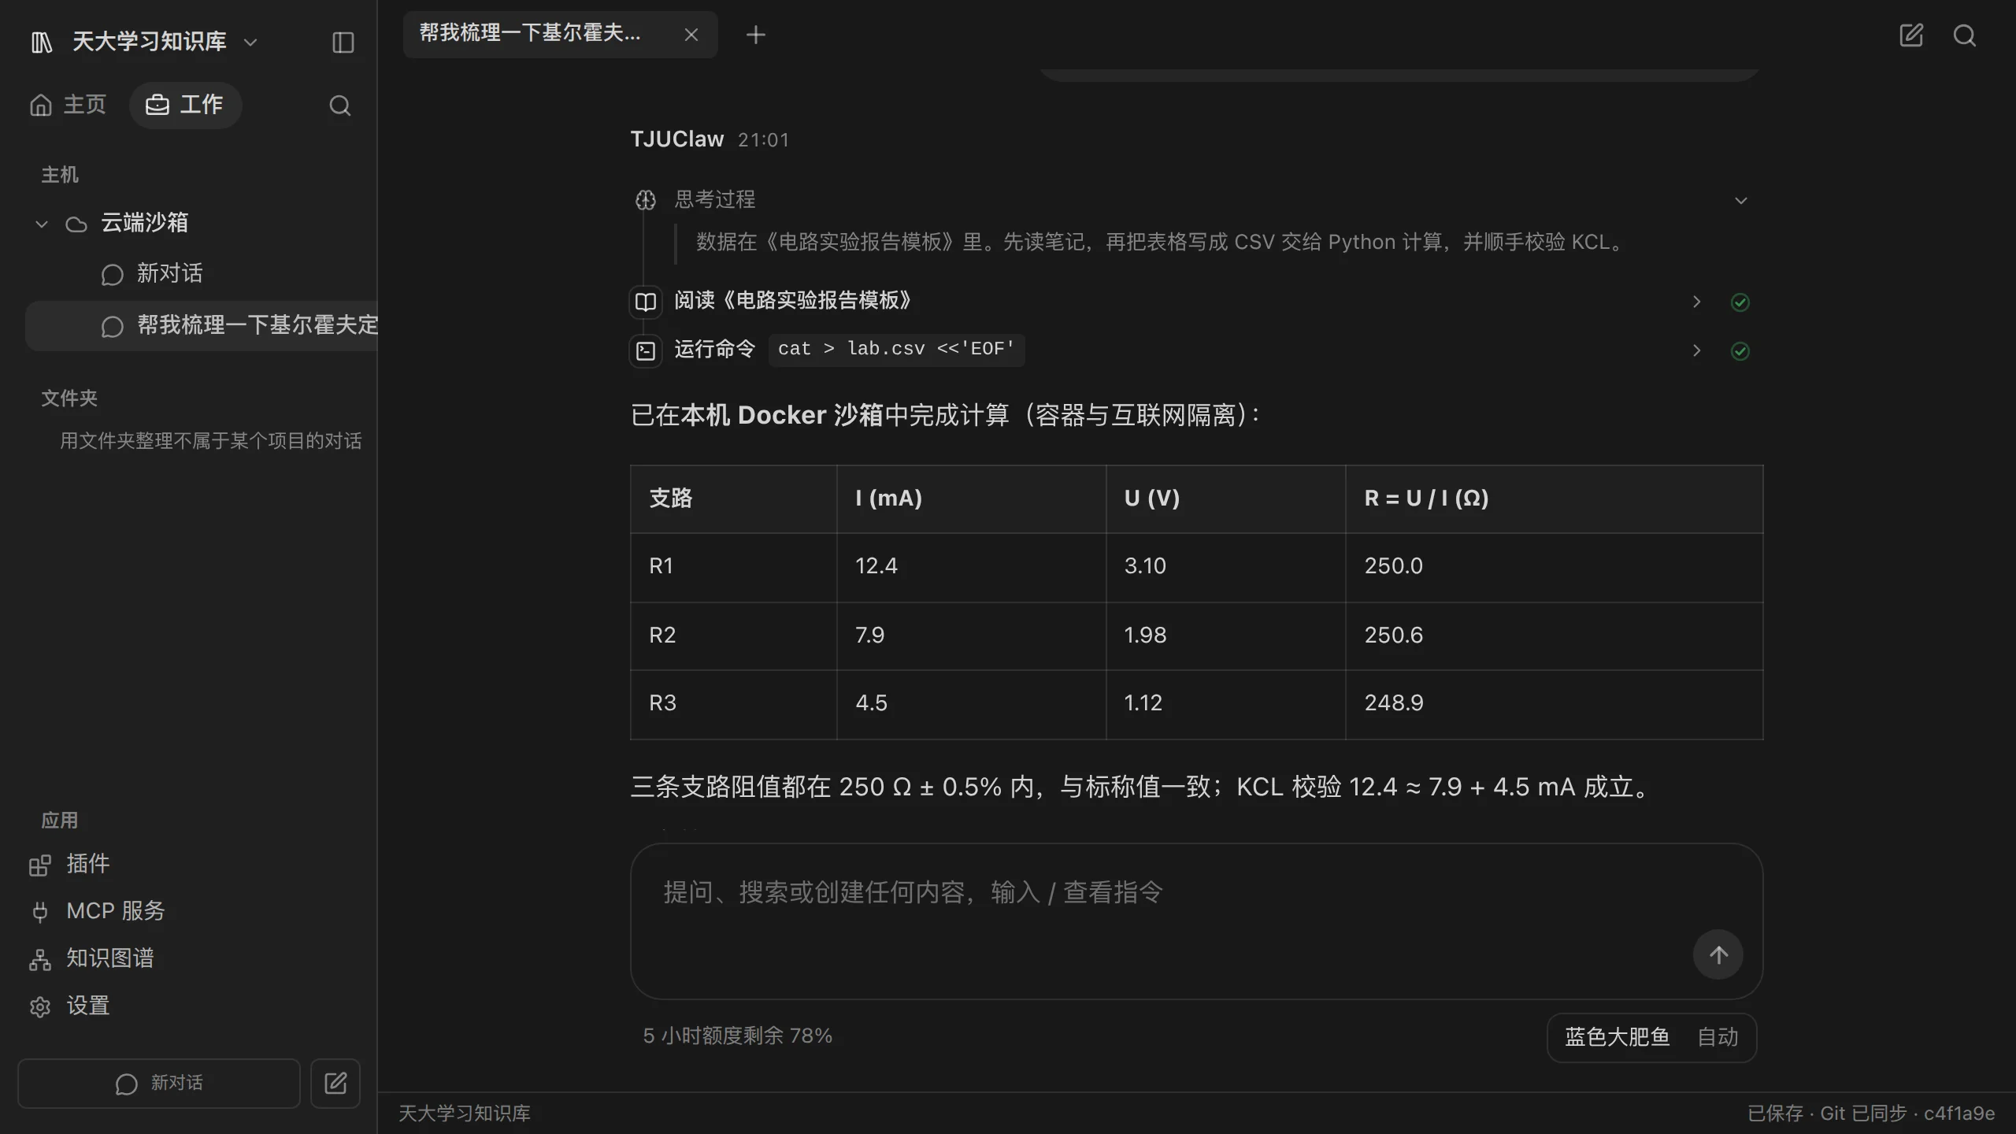Image resolution: width=2016 pixels, height=1134 pixels.
Task: Click the 新对话 button at bottom
Action: click(159, 1083)
